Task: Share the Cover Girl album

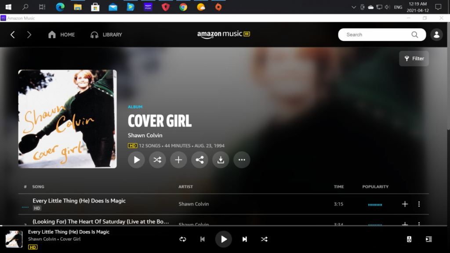Action: point(200,160)
